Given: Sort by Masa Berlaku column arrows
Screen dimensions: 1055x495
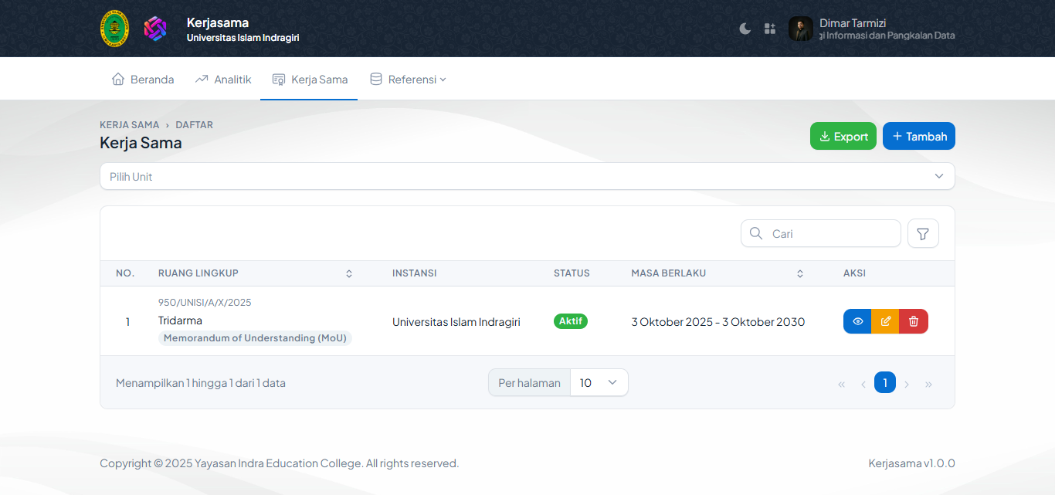Looking at the screenshot, I should point(800,273).
